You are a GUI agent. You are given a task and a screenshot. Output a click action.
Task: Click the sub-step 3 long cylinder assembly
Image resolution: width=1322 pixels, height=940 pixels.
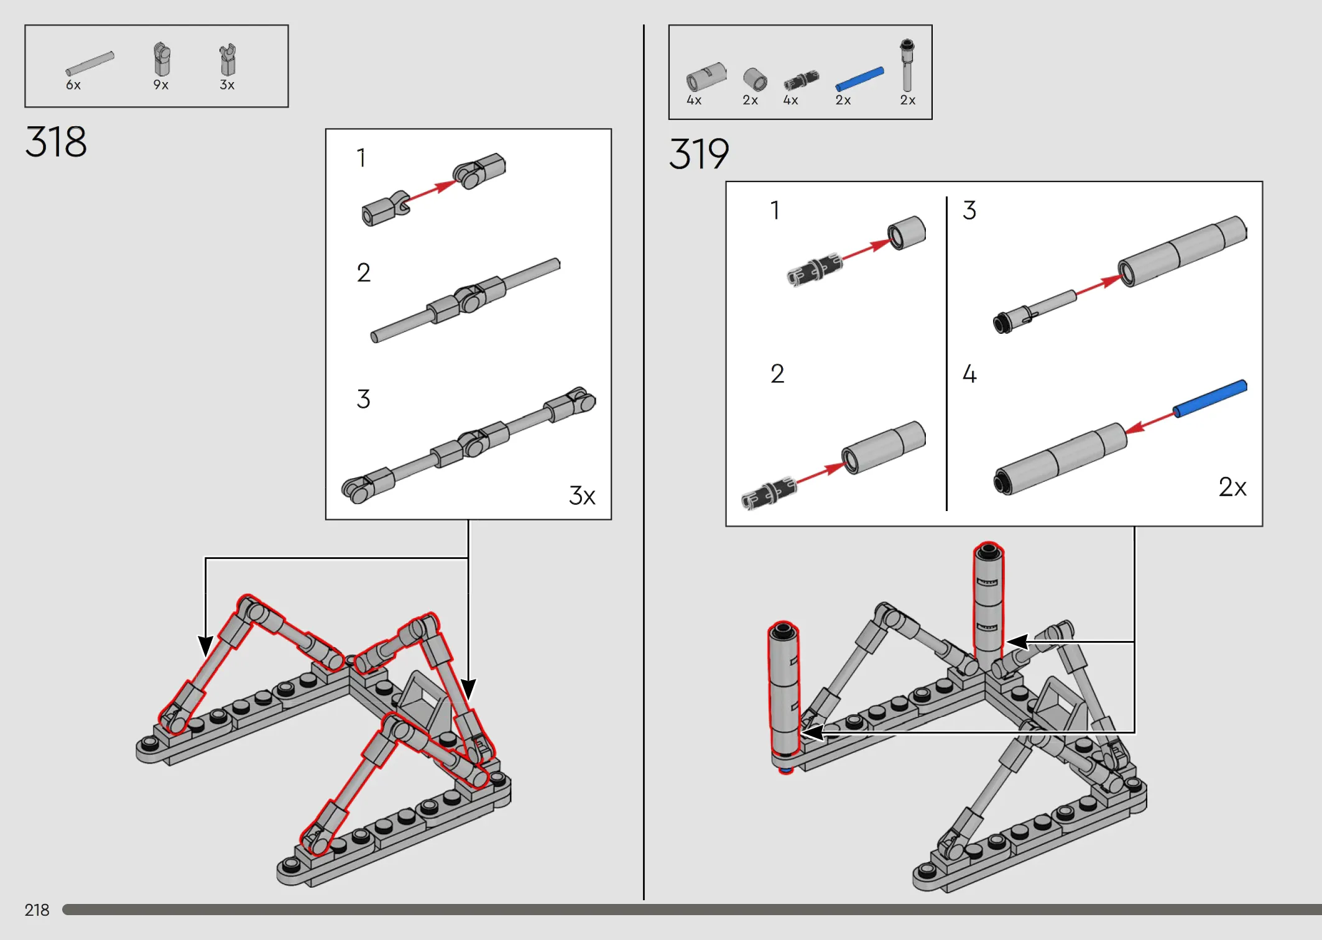pos(1182,251)
